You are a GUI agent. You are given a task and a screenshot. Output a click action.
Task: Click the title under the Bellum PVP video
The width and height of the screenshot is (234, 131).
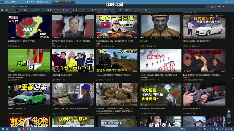[113, 75]
